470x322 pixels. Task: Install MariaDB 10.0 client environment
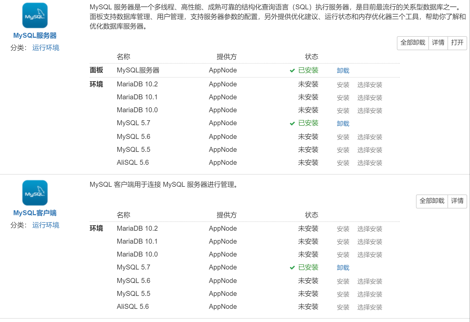[x=343, y=255]
